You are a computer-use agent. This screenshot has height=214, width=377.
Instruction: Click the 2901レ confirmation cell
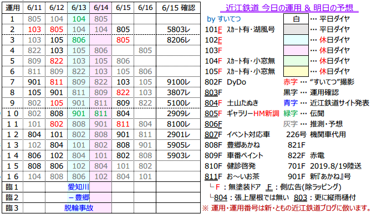tap(179, 134)
